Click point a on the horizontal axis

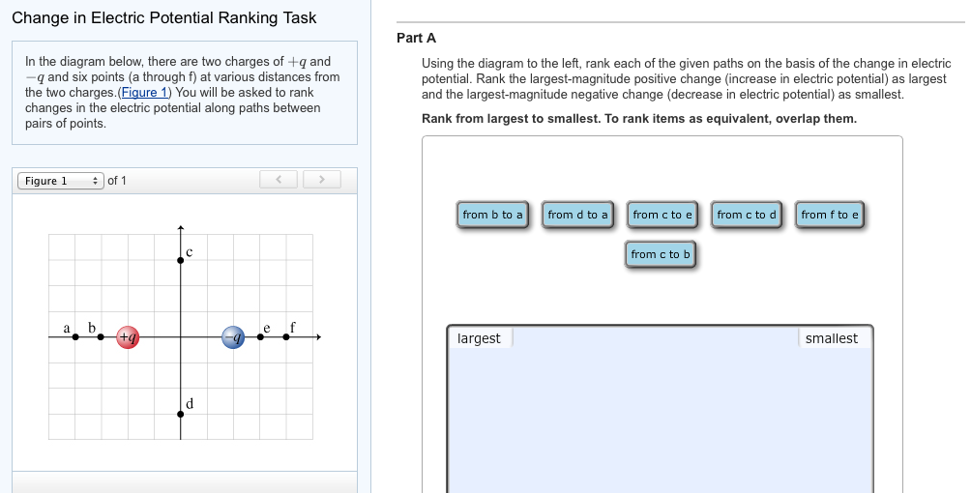click(75, 337)
